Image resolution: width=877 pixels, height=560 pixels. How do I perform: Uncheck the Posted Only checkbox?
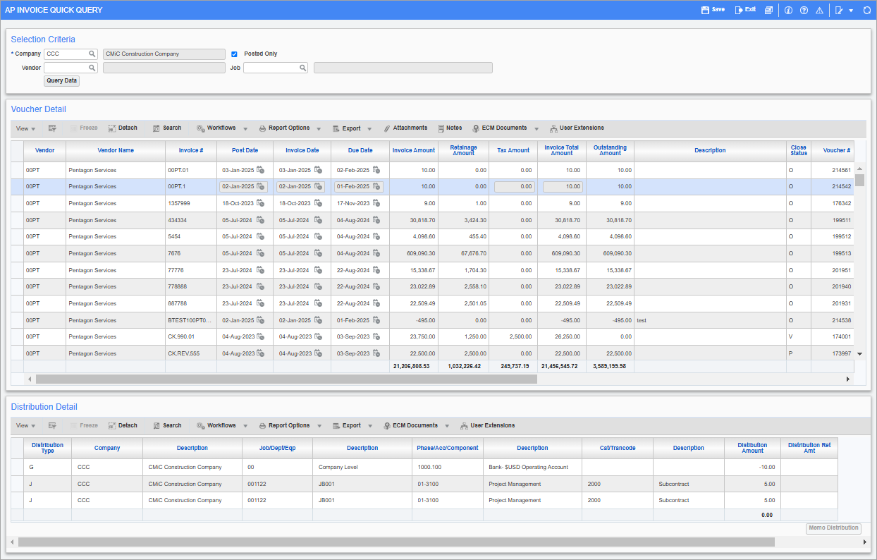point(234,54)
